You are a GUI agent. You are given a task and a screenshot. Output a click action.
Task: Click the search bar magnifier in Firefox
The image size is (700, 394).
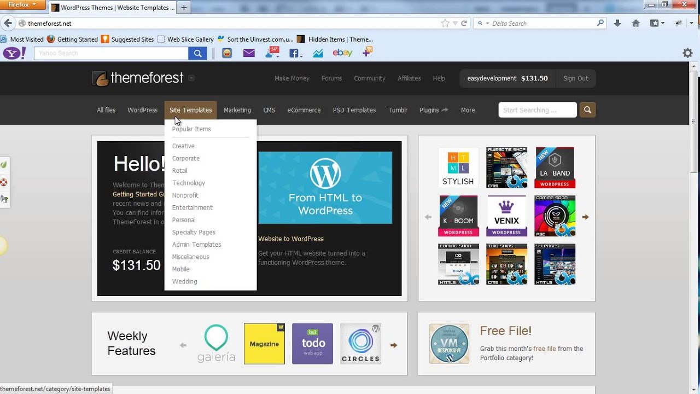coord(600,23)
